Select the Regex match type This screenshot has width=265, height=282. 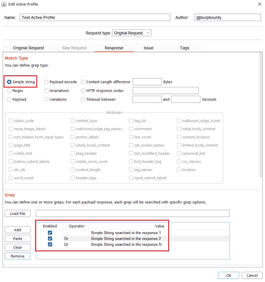[15, 91]
